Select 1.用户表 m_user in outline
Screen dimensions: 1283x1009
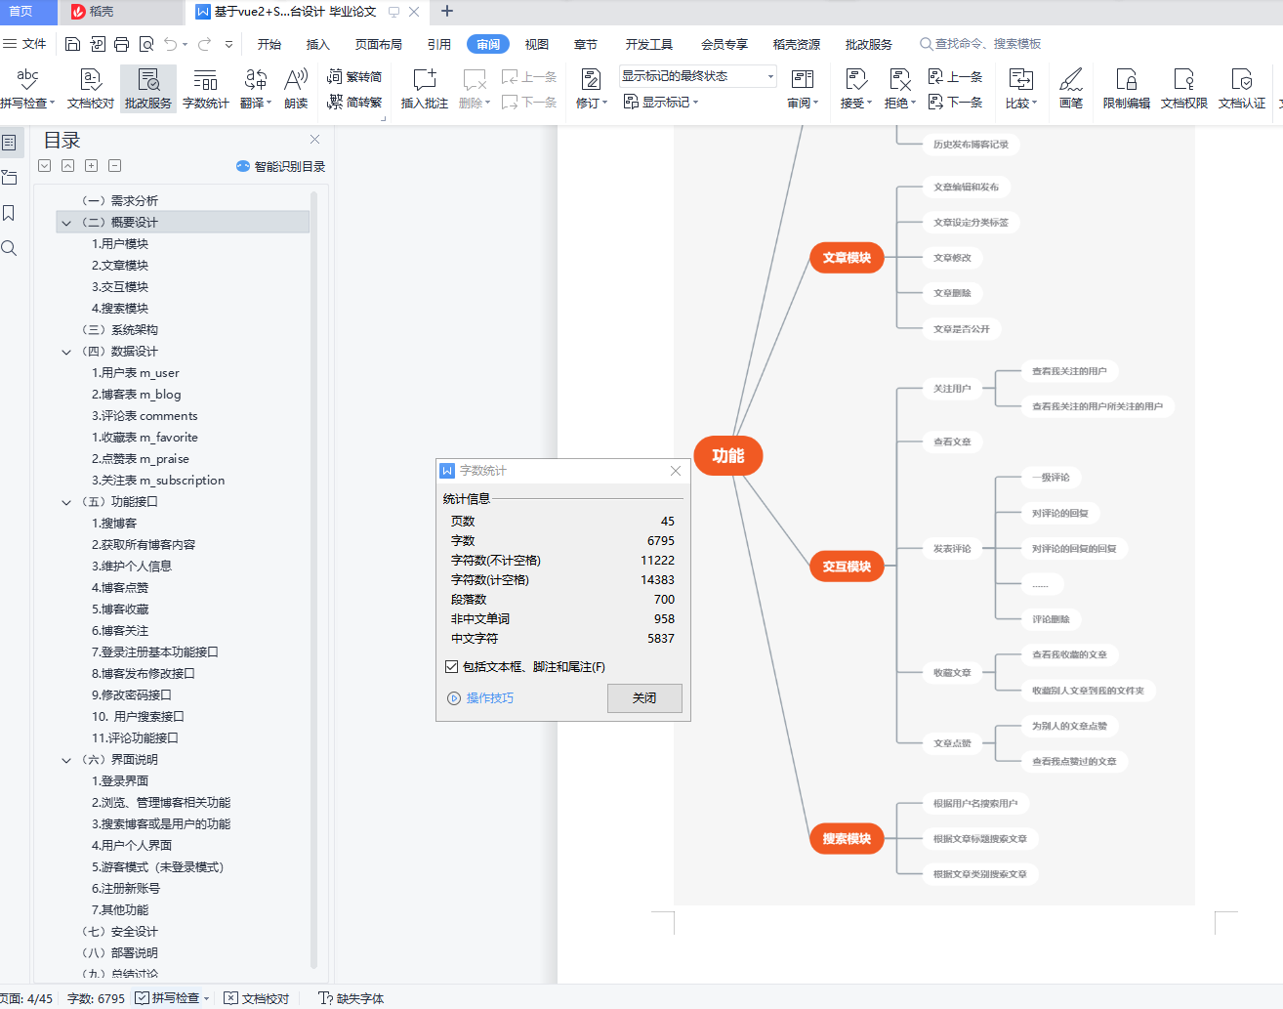coord(136,373)
